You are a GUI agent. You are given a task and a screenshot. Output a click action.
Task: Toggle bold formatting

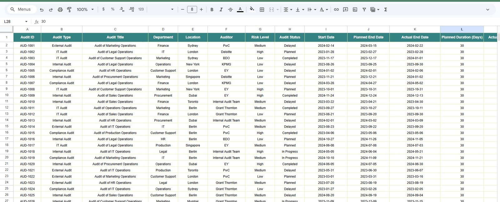coord(212,10)
